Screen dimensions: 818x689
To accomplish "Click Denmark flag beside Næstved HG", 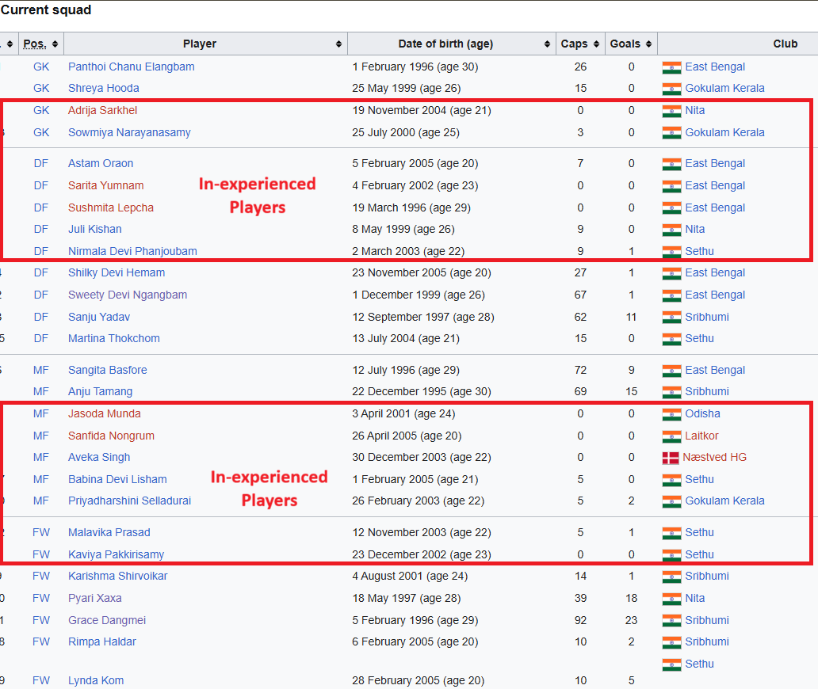I will 671,458.
